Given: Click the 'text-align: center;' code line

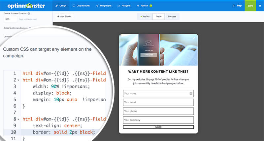Looking at the screenshot, I should point(57,126).
